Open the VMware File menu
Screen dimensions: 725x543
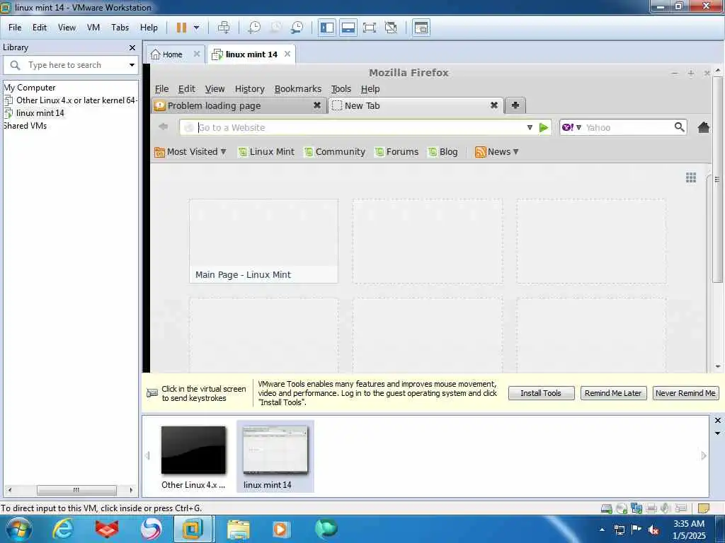pyautogui.click(x=15, y=28)
